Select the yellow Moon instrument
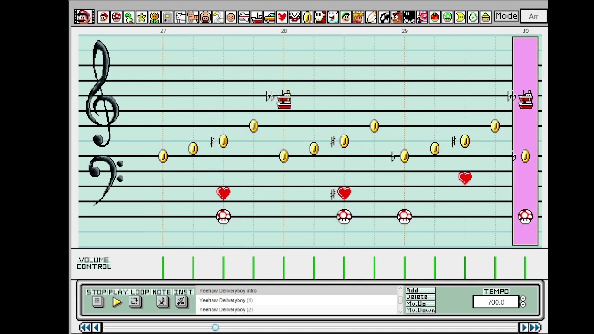This screenshot has width=594, height=334. click(x=460, y=17)
